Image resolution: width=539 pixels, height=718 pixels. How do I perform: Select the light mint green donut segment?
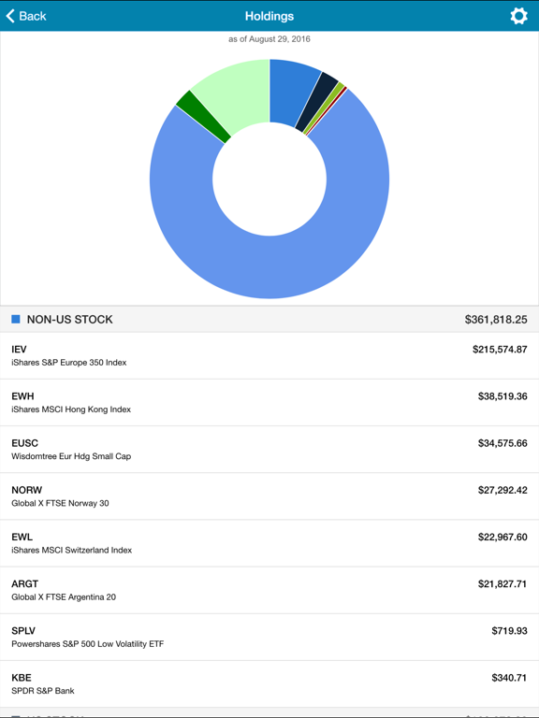(239, 93)
